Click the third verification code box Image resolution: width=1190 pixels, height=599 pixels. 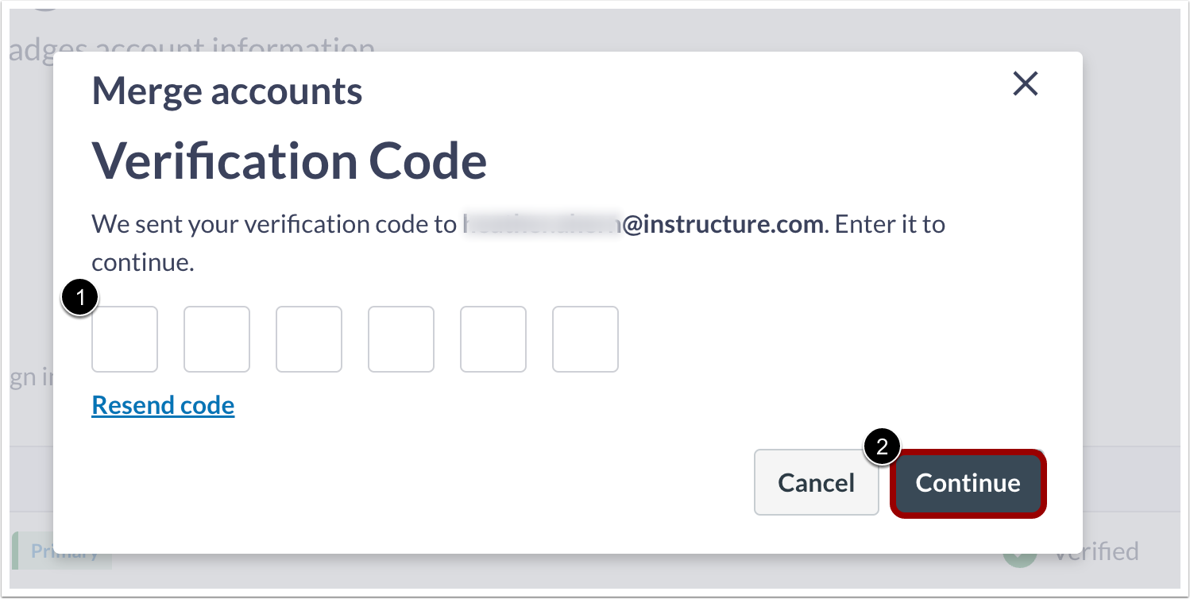[x=309, y=339]
